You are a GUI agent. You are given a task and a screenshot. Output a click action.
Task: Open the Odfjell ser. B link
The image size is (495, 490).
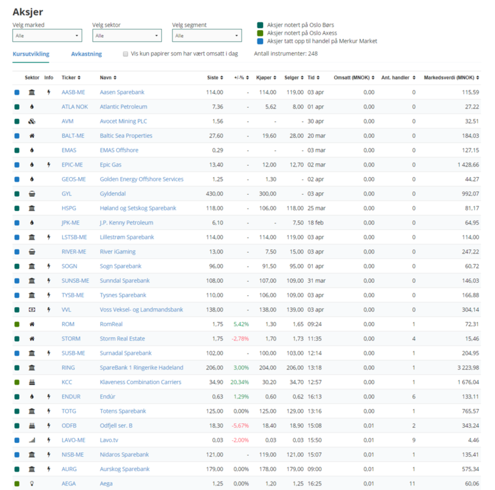[116, 426]
